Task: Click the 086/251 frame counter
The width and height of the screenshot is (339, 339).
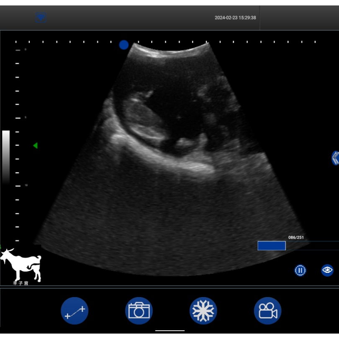Action: pyautogui.click(x=296, y=237)
